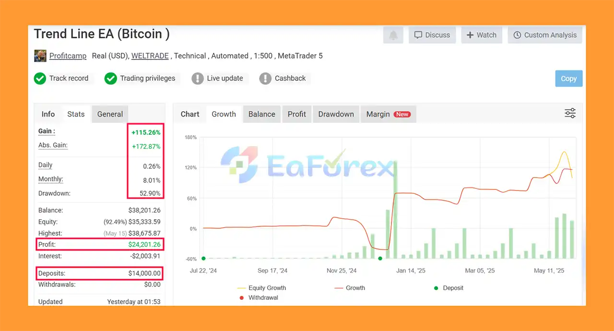
Task: Click the notification bell icon
Action: click(x=393, y=35)
